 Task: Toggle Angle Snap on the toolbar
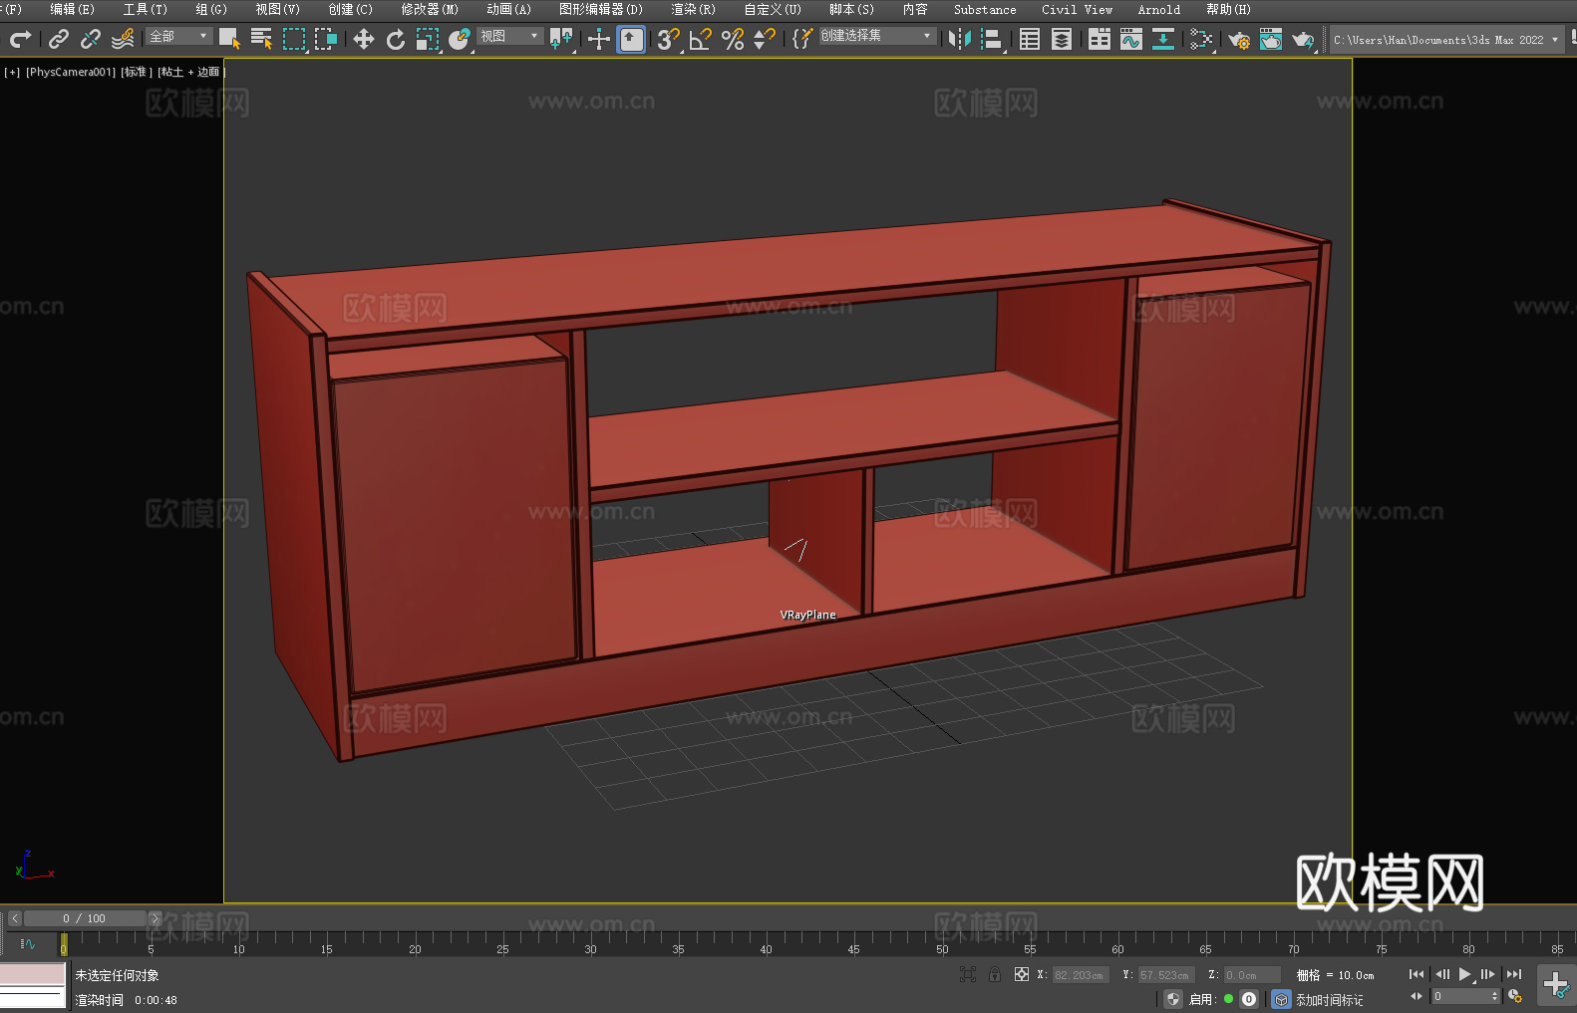tap(700, 39)
